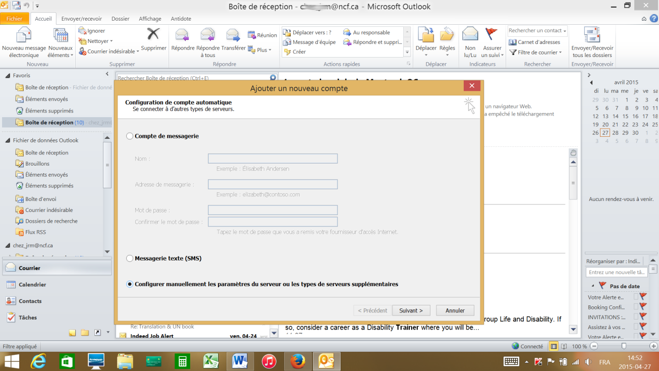Screen dimensions: 659x371
Task: Open Firefox from the taskbar
Action: (298, 361)
